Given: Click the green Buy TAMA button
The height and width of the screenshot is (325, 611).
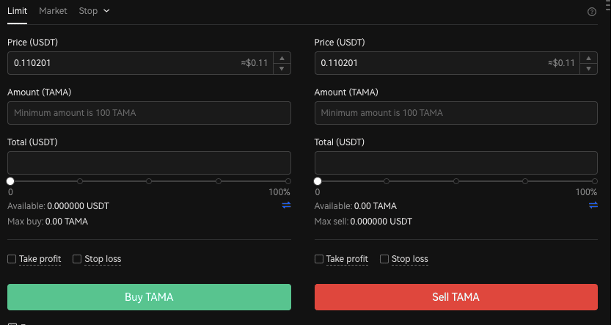Looking at the screenshot, I should 149,297.
